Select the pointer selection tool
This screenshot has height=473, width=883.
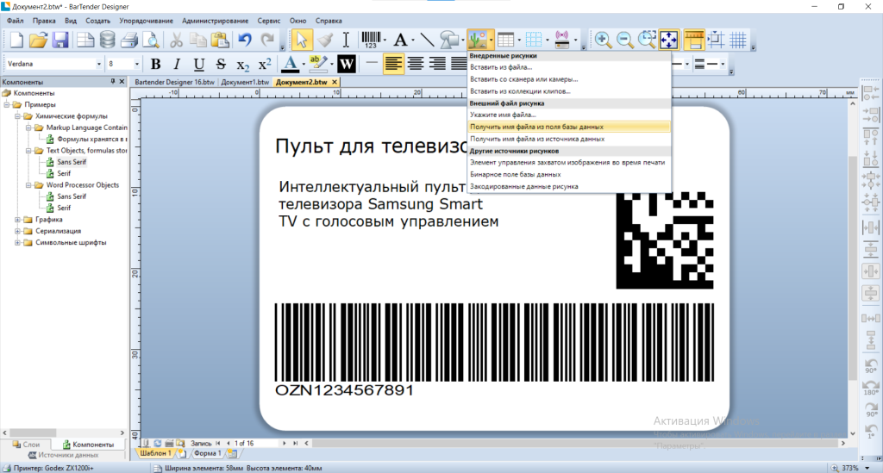click(301, 40)
